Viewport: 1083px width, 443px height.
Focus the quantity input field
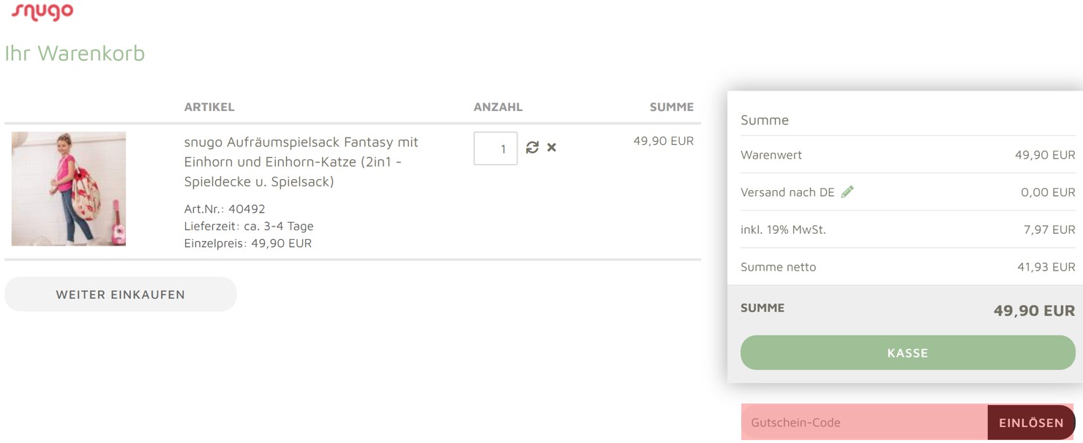[x=495, y=148]
